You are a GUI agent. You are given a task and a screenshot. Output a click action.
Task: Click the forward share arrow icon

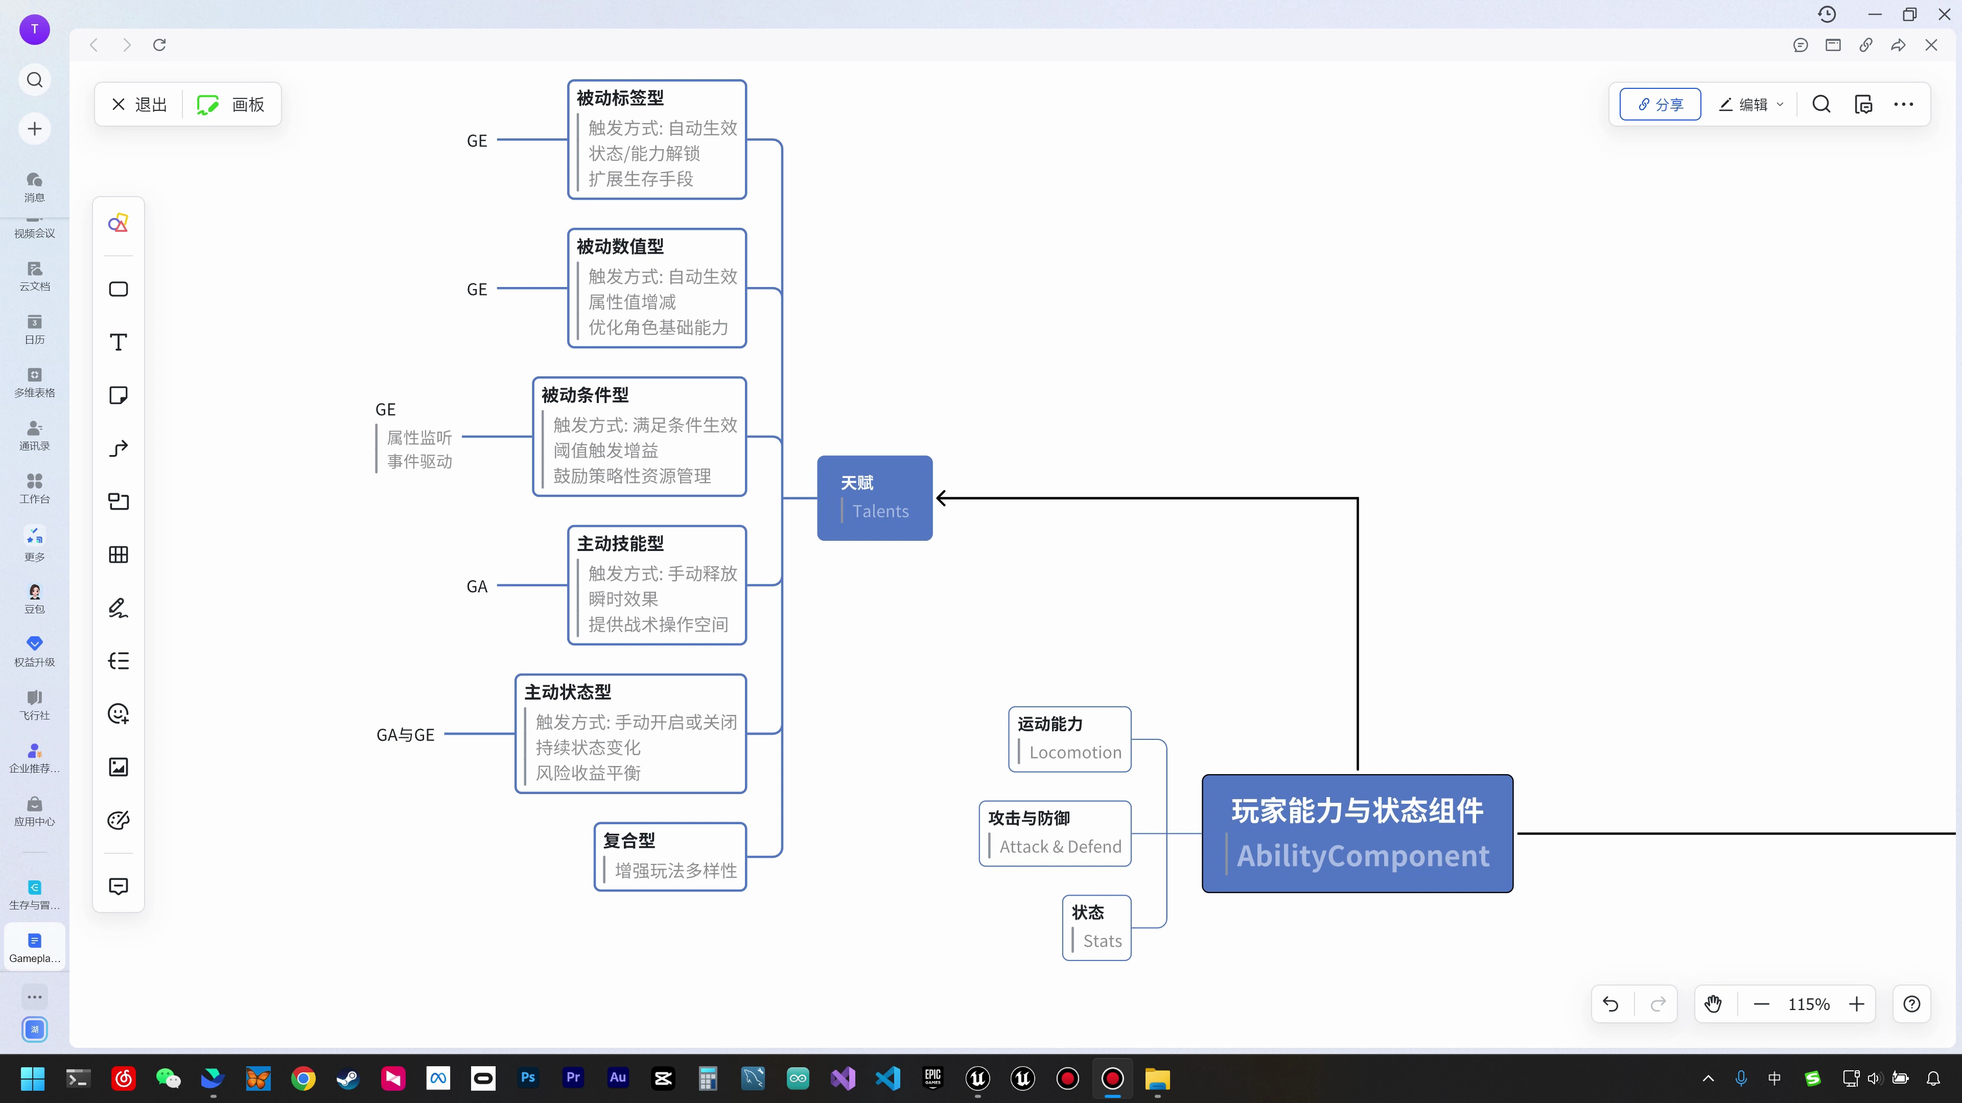coord(1898,45)
